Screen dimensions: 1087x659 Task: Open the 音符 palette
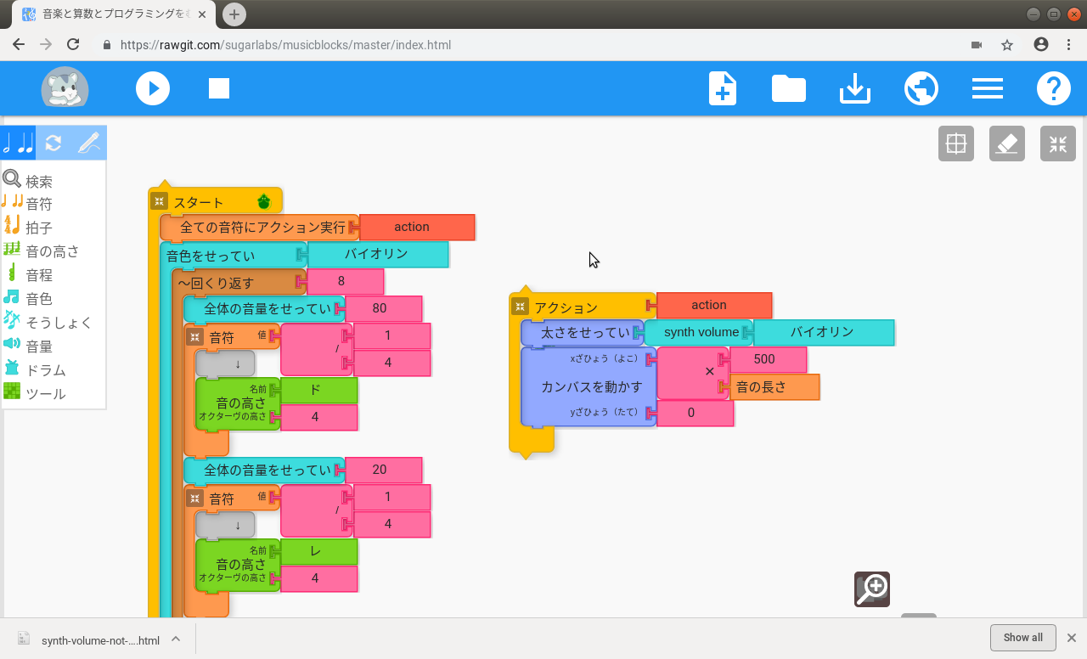point(28,204)
